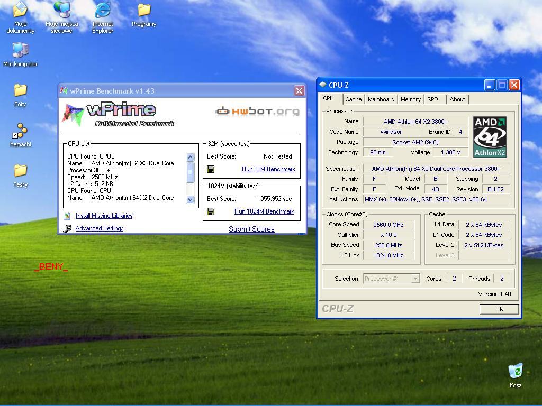
Task: Open the Moje dokumenty desktop icon
Action: [21, 17]
